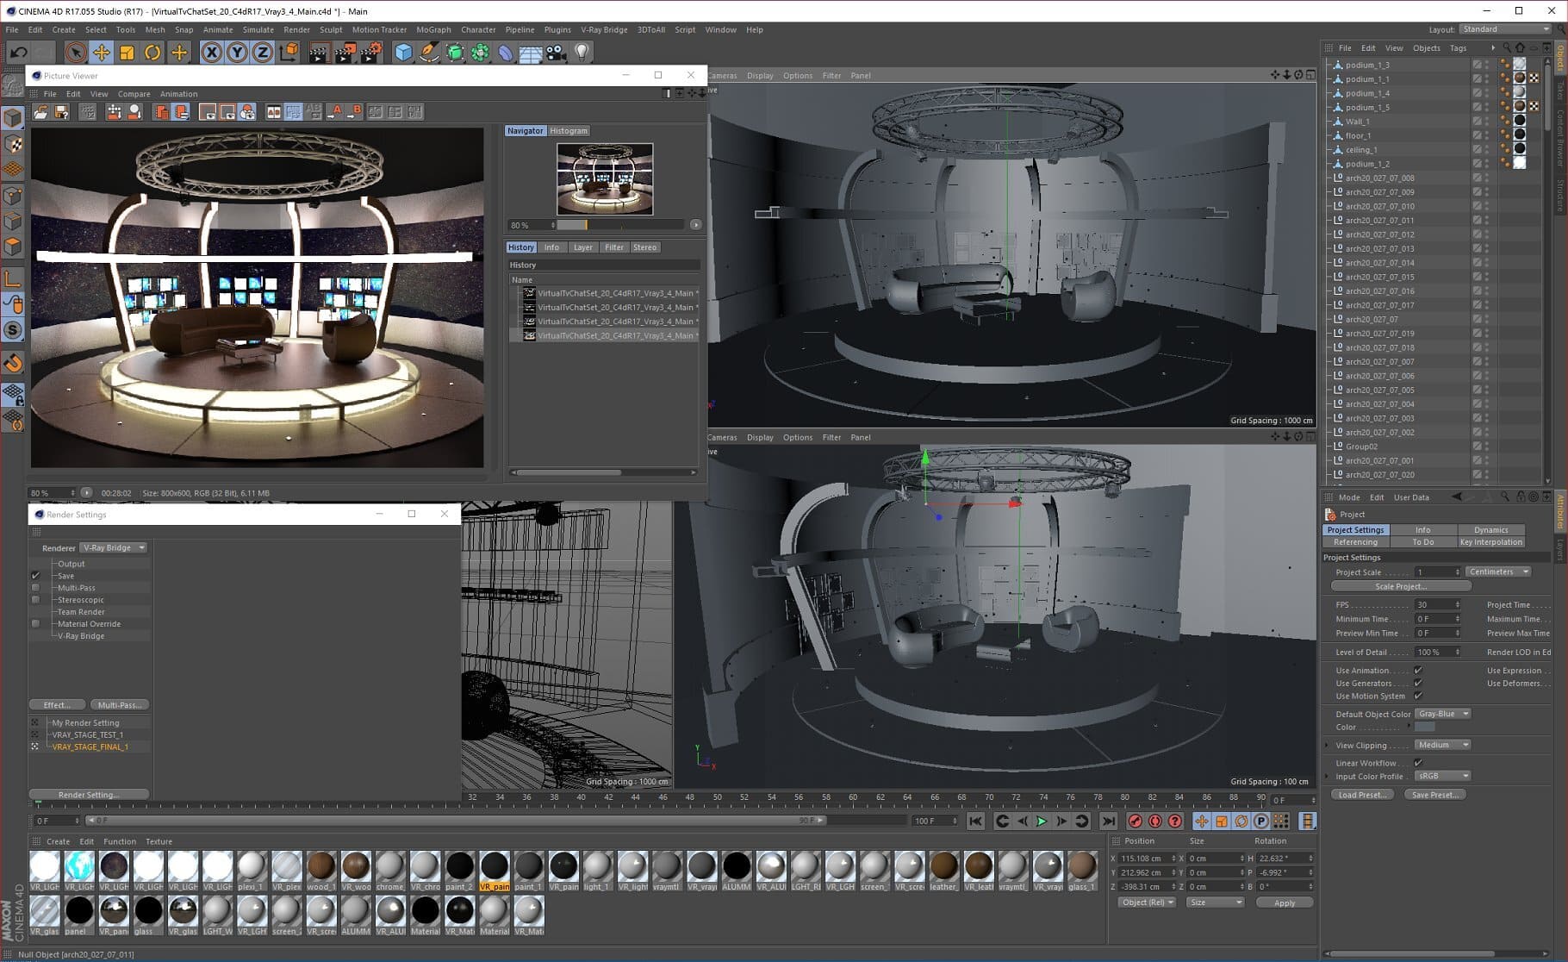
Task: Open the MoGraph menu
Action: pyautogui.click(x=433, y=29)
